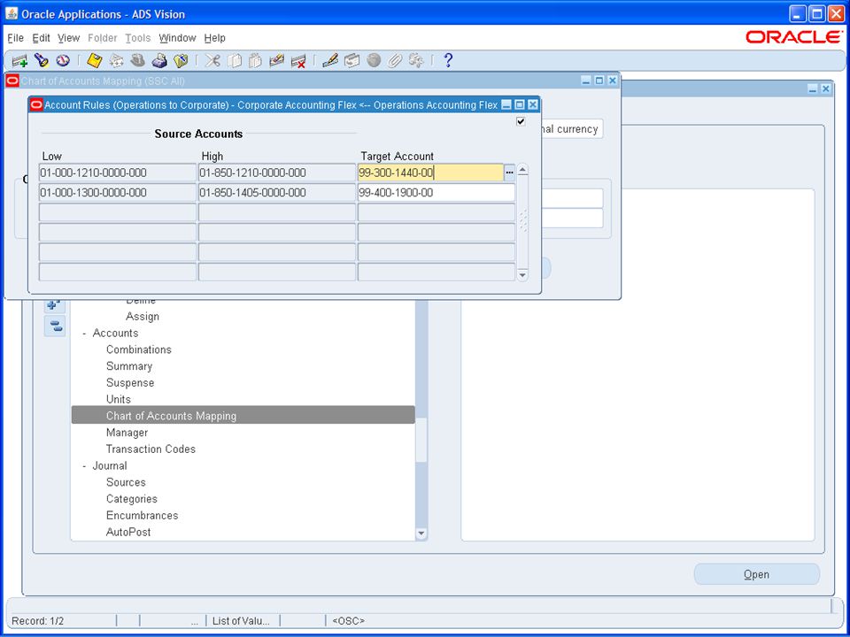Click the Navigator list scrollbar thumb
Image resolution: width=850 pixels, height=637 pixels.
coord(421,440)
